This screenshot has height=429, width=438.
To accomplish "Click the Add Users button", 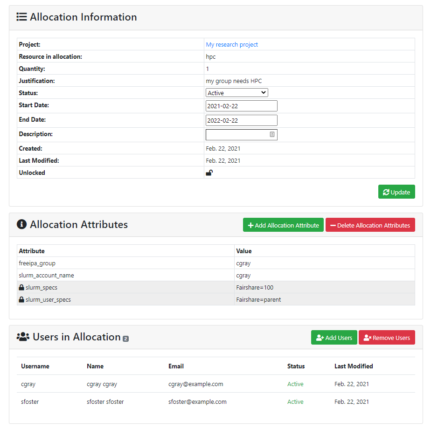I will click(334, 338).
